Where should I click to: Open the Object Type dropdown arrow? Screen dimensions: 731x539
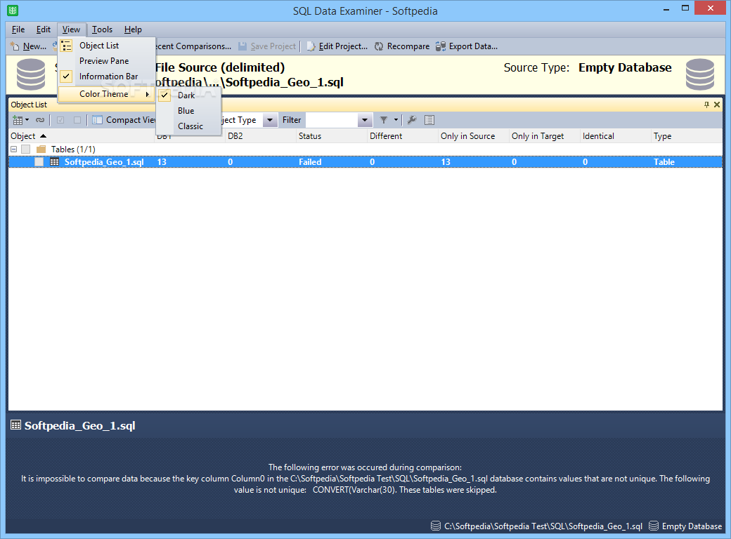tap(270, 120)
